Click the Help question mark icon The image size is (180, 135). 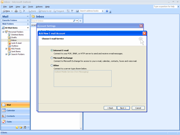107,11
